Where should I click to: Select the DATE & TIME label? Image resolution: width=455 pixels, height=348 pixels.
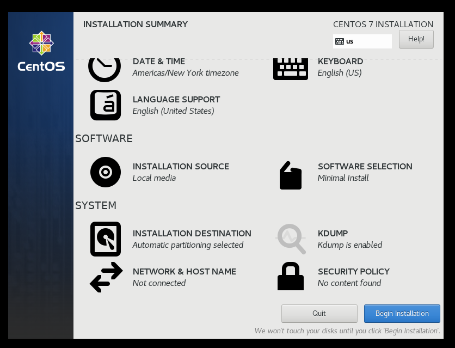pyautogui.click(x=159, y=62)
